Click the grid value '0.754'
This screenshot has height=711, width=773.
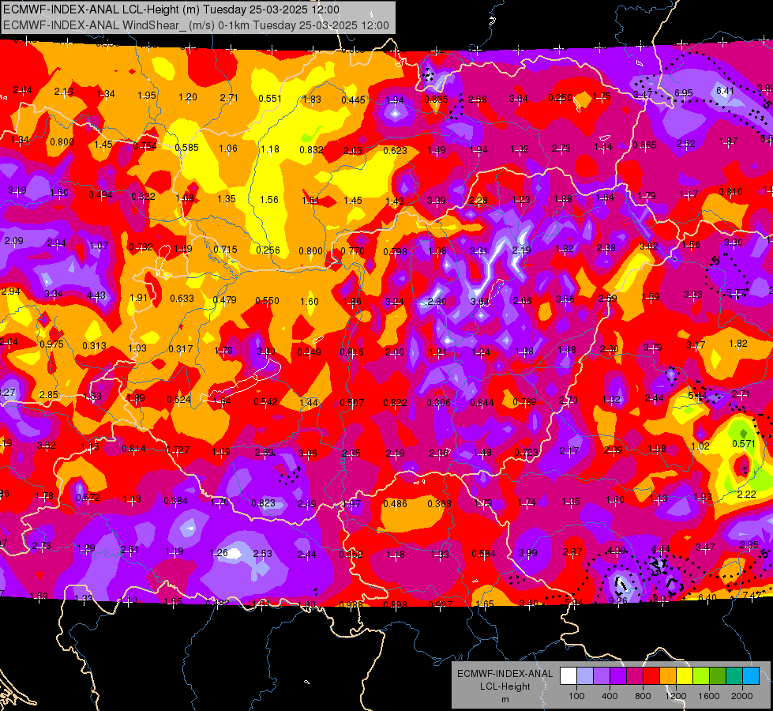pyautogui.click(x=145, y=145)
